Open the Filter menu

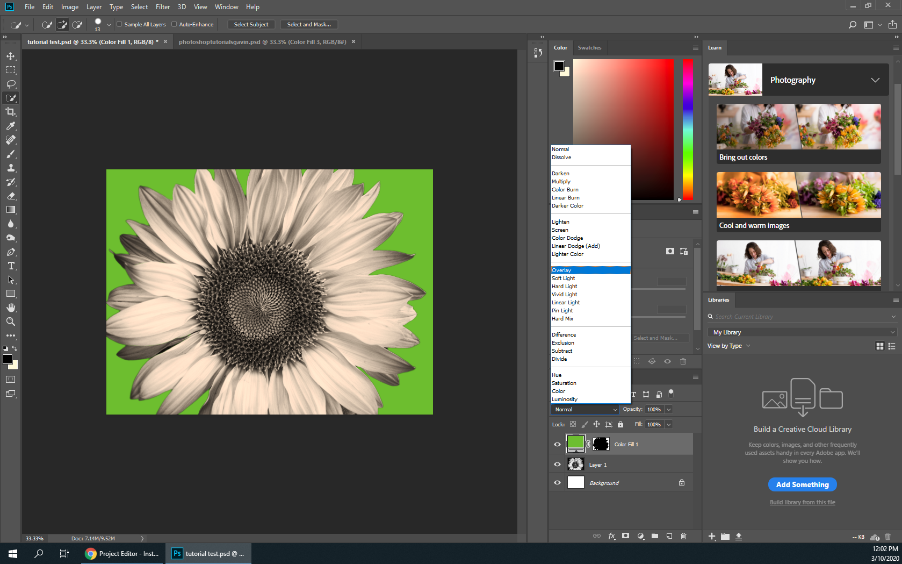(163, 7)
